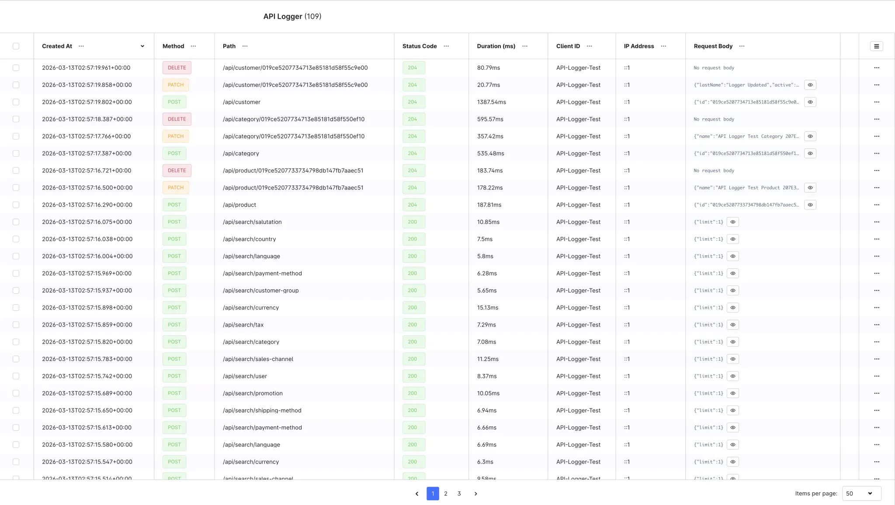
Task: Click the next page arrow
Action: tap(475, 494)
